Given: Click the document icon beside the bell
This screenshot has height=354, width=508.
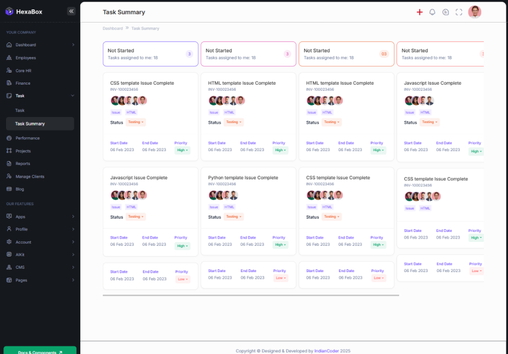Looking at the screenshot, I should tap(445, 12).
